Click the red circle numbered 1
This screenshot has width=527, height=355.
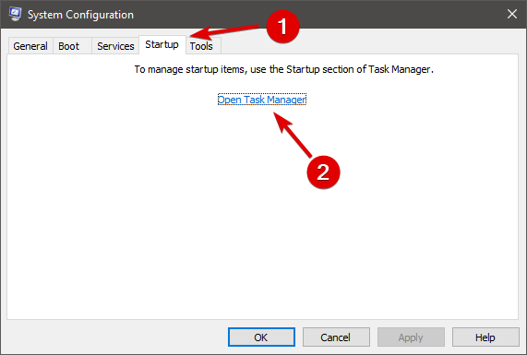[282, 27]
